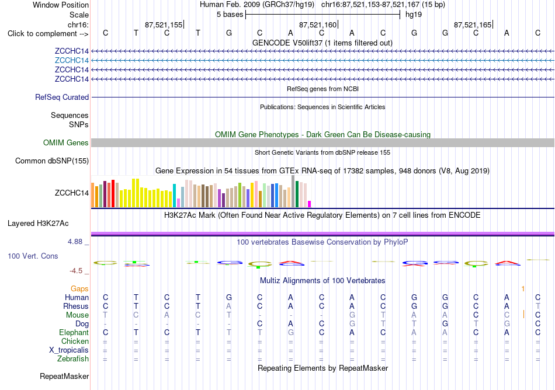Click the Mouse alignment row label
555x390 pixels.
coord(77,315)
